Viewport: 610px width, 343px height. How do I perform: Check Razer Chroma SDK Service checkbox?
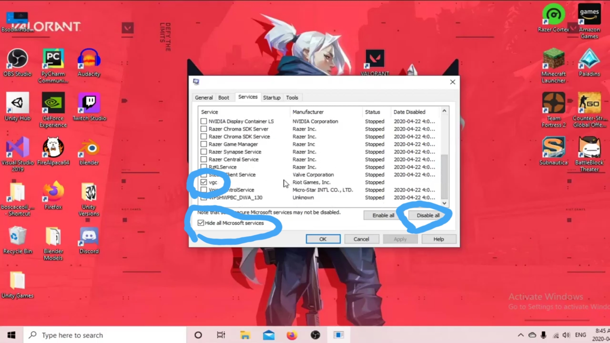click(x=204, y=137)
